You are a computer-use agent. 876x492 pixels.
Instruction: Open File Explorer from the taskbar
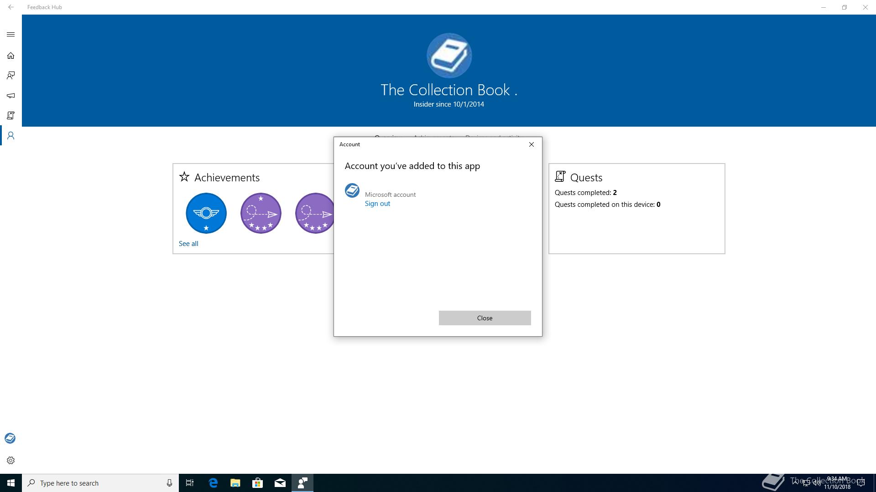(x=235, y=483)
